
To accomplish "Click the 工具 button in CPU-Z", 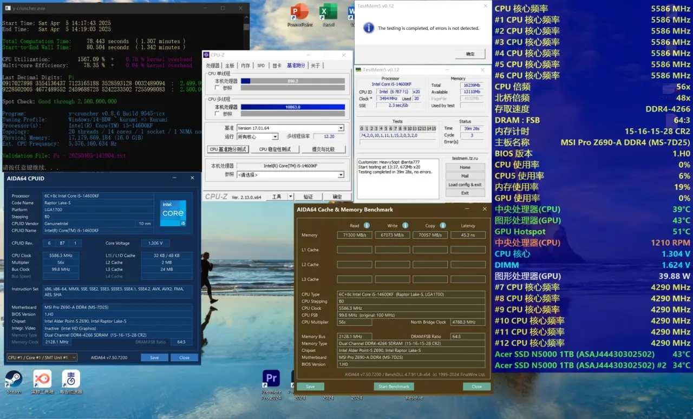I will [x=277, y=197].
